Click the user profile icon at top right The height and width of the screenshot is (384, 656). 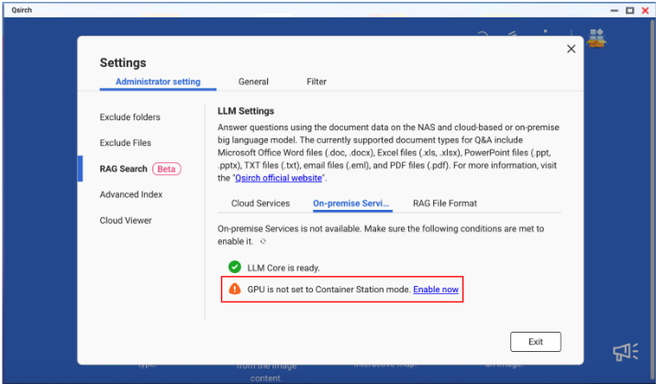(596, 38)
